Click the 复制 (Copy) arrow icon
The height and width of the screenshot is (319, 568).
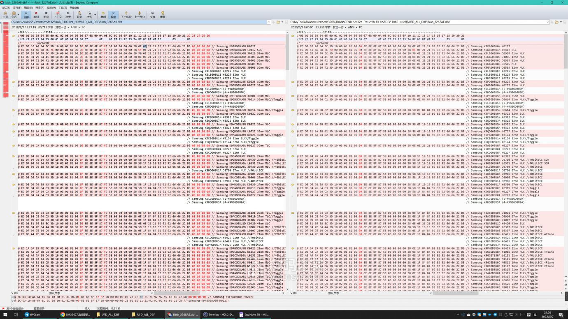pos(103,15)
